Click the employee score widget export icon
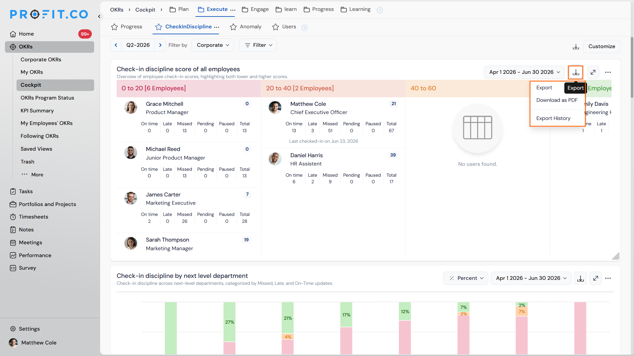Image resolution: width=634 pixels, height=356 pixels. [x=576, y=72]
